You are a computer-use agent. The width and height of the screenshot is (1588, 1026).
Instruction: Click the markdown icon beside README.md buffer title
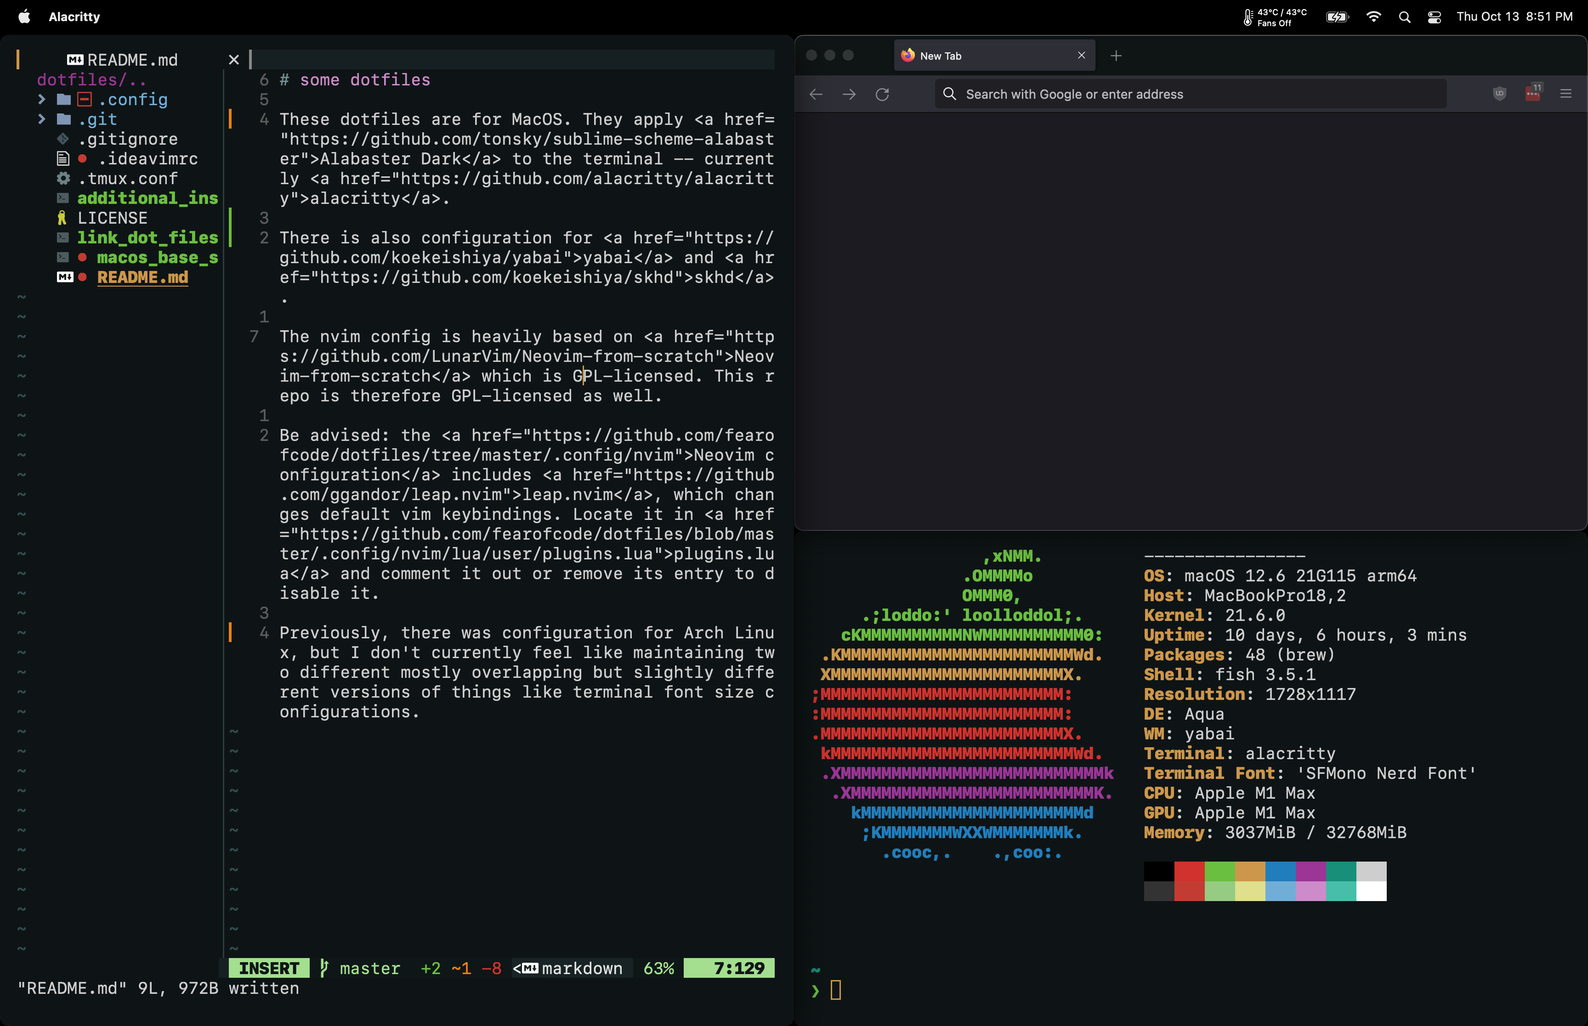[x=74, y=60]
